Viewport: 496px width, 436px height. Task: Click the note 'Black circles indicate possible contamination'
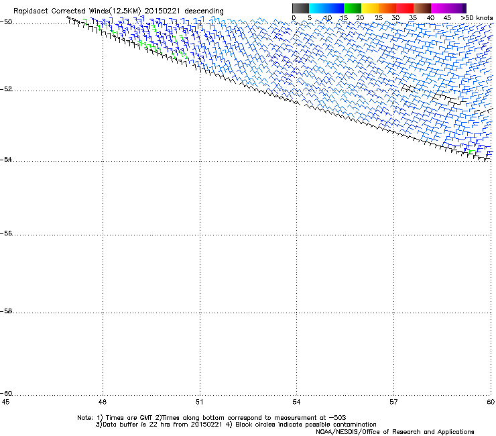pos(306,425)
